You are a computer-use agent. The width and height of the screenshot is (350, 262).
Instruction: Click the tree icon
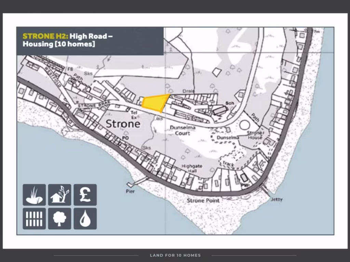(59, 219)
